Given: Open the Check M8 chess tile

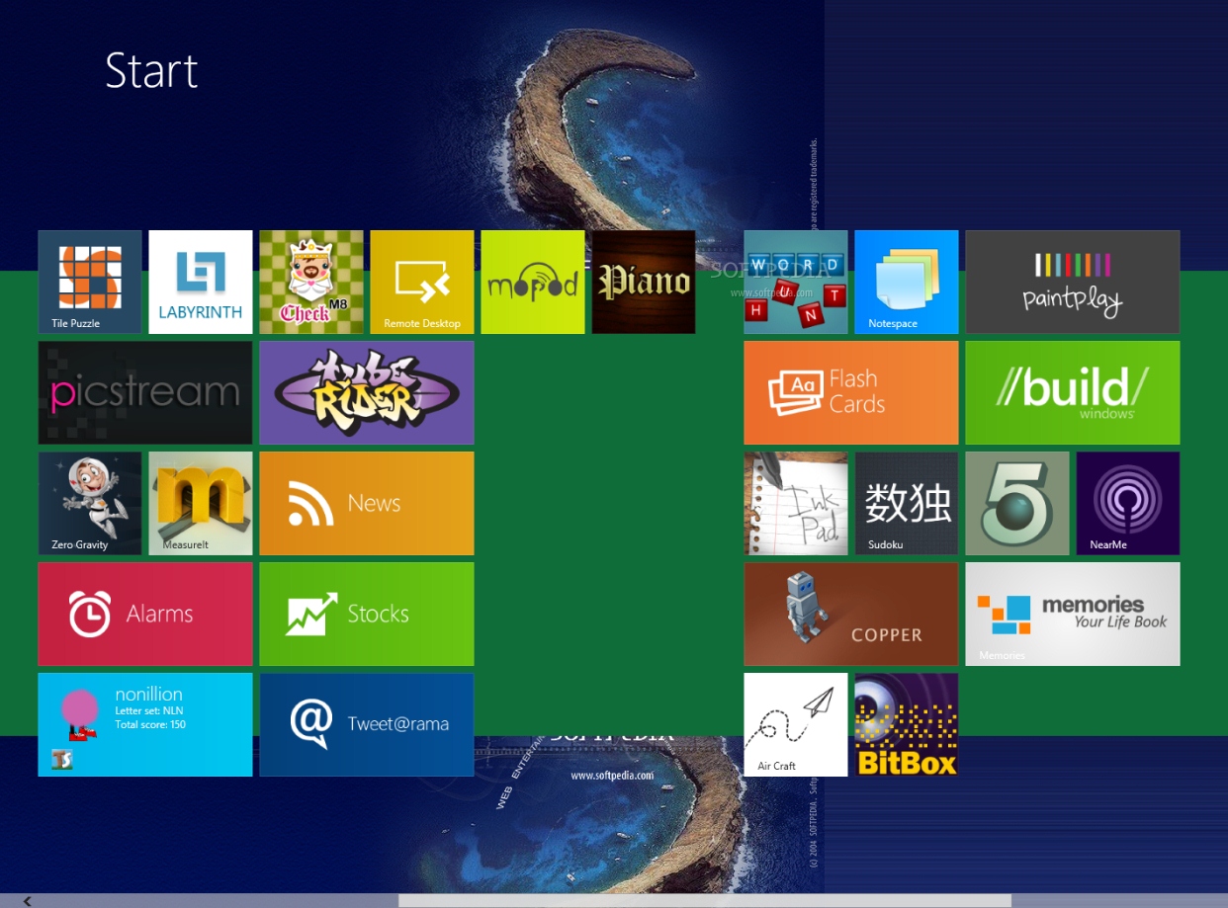Looking at the screenshot, I should (311, 282).
